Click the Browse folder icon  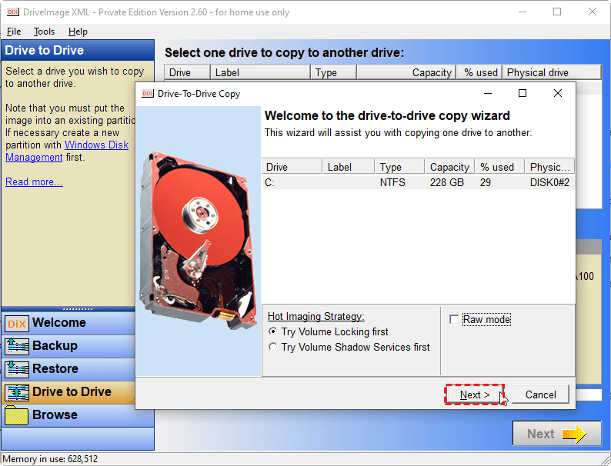pos(16,416)
